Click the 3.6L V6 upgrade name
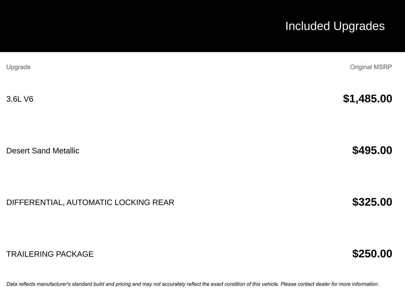Viewport: 405px width, 303px height. (x=20, y=99)
